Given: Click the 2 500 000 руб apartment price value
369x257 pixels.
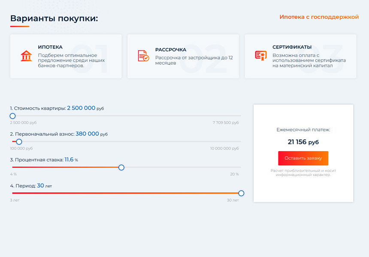Looking at the screenshot, I should click(x=81, y=108).
